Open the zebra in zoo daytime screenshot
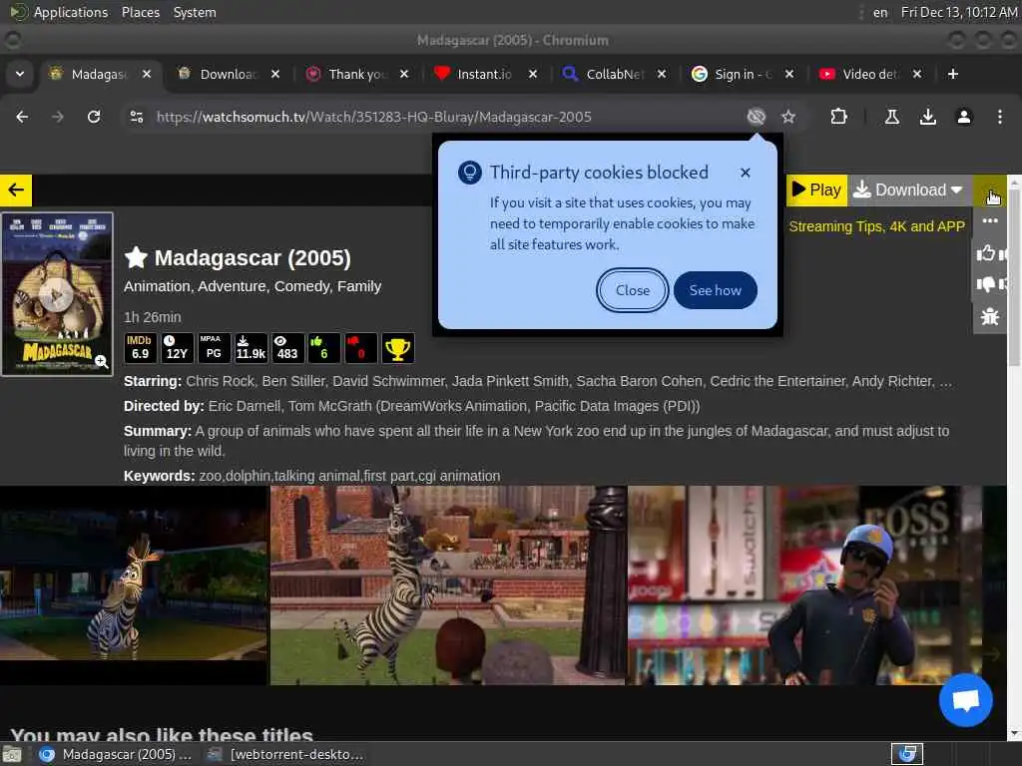This screenshot has height=766, width=1022. [x=448, y=584]
